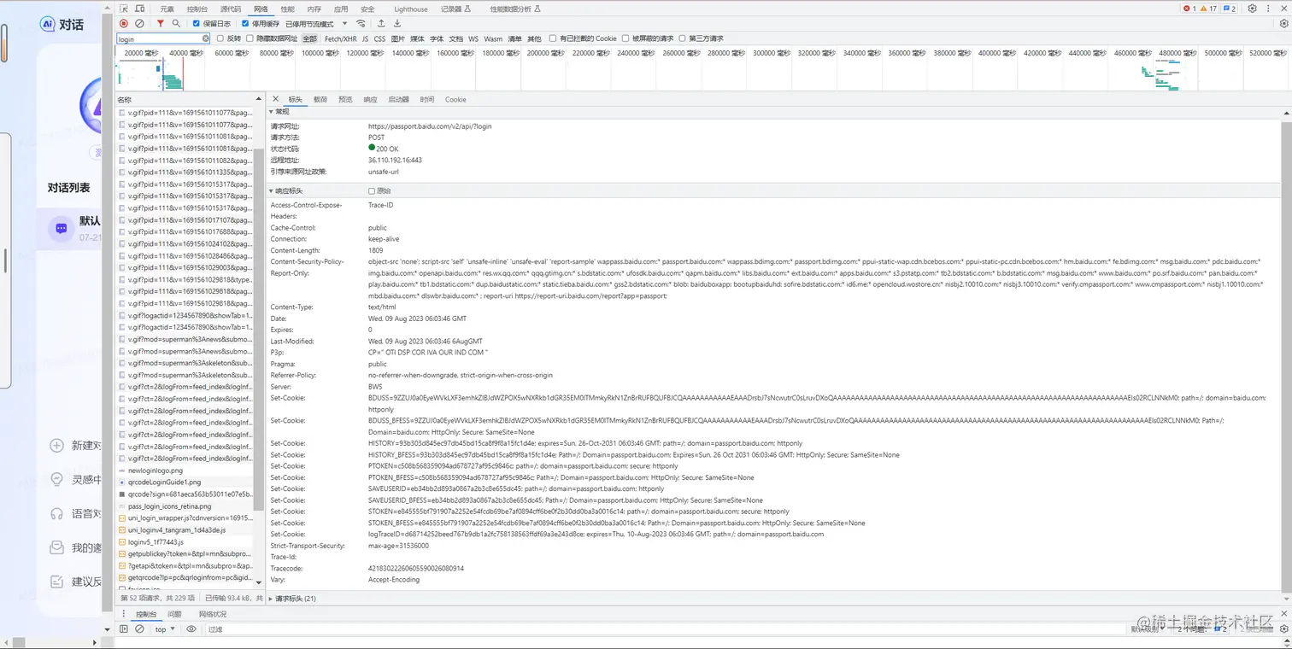Click the inspect element picker icon
Viewport: 1292px width, 649px height.
click(124, 9)
